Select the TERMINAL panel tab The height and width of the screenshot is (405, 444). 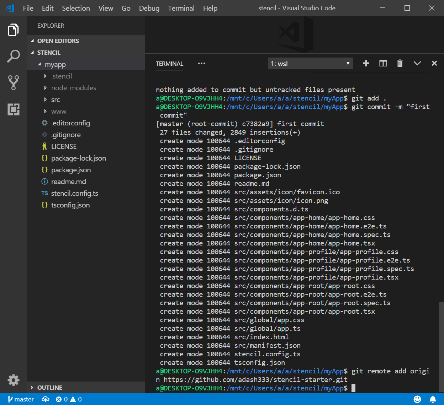pos(169,64)
